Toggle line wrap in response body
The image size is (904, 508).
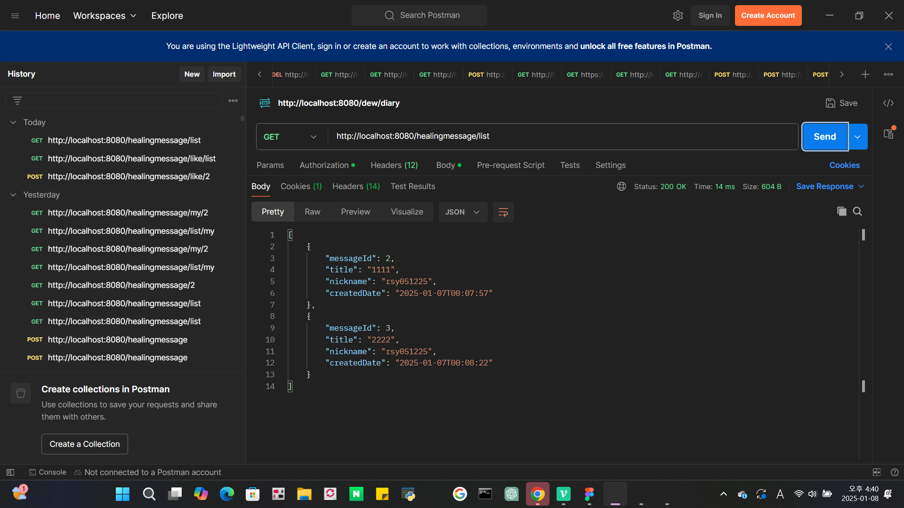(x=503, y=212)
